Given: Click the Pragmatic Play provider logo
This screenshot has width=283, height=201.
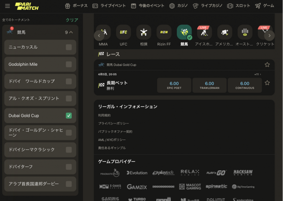Looking at the screenshot, I should click(110, 173).
